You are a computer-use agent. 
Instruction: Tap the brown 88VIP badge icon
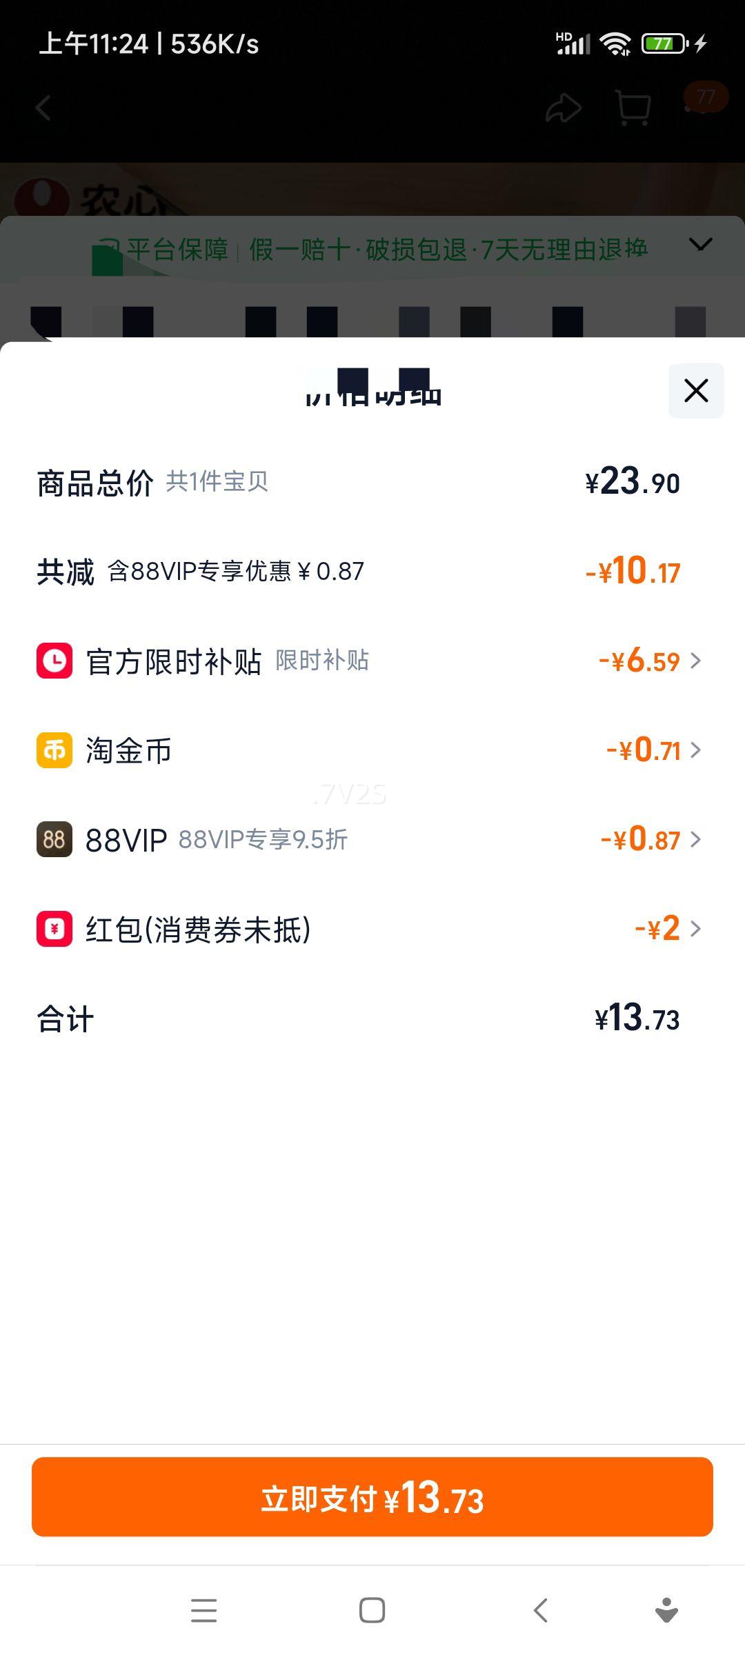pos(54,839)
